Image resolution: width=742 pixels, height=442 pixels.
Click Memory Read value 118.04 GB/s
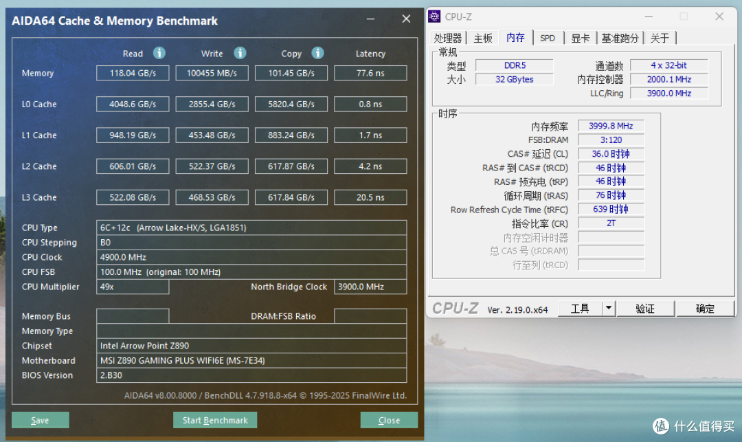pos(133,73)
